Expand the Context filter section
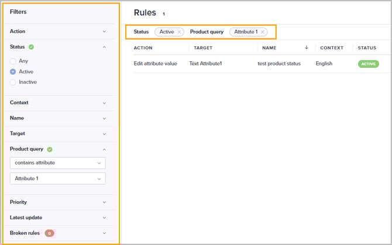 [104, 103]
